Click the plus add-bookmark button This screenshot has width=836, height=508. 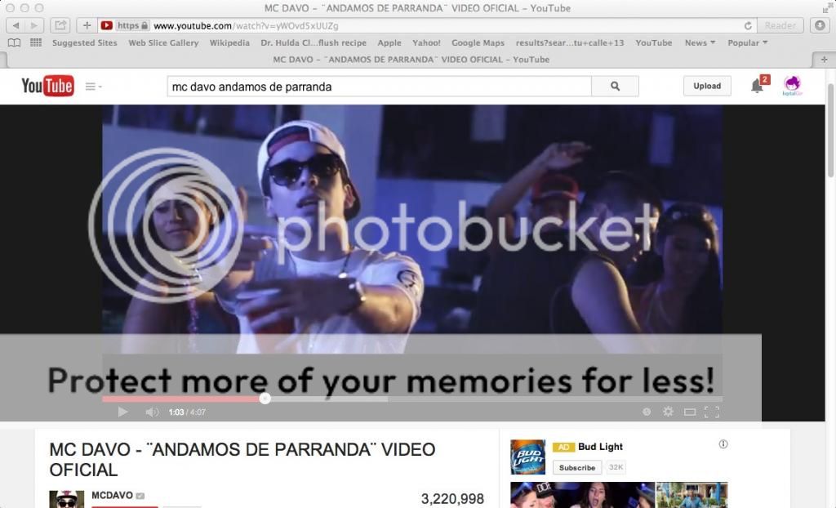click(x=87, y=25)
